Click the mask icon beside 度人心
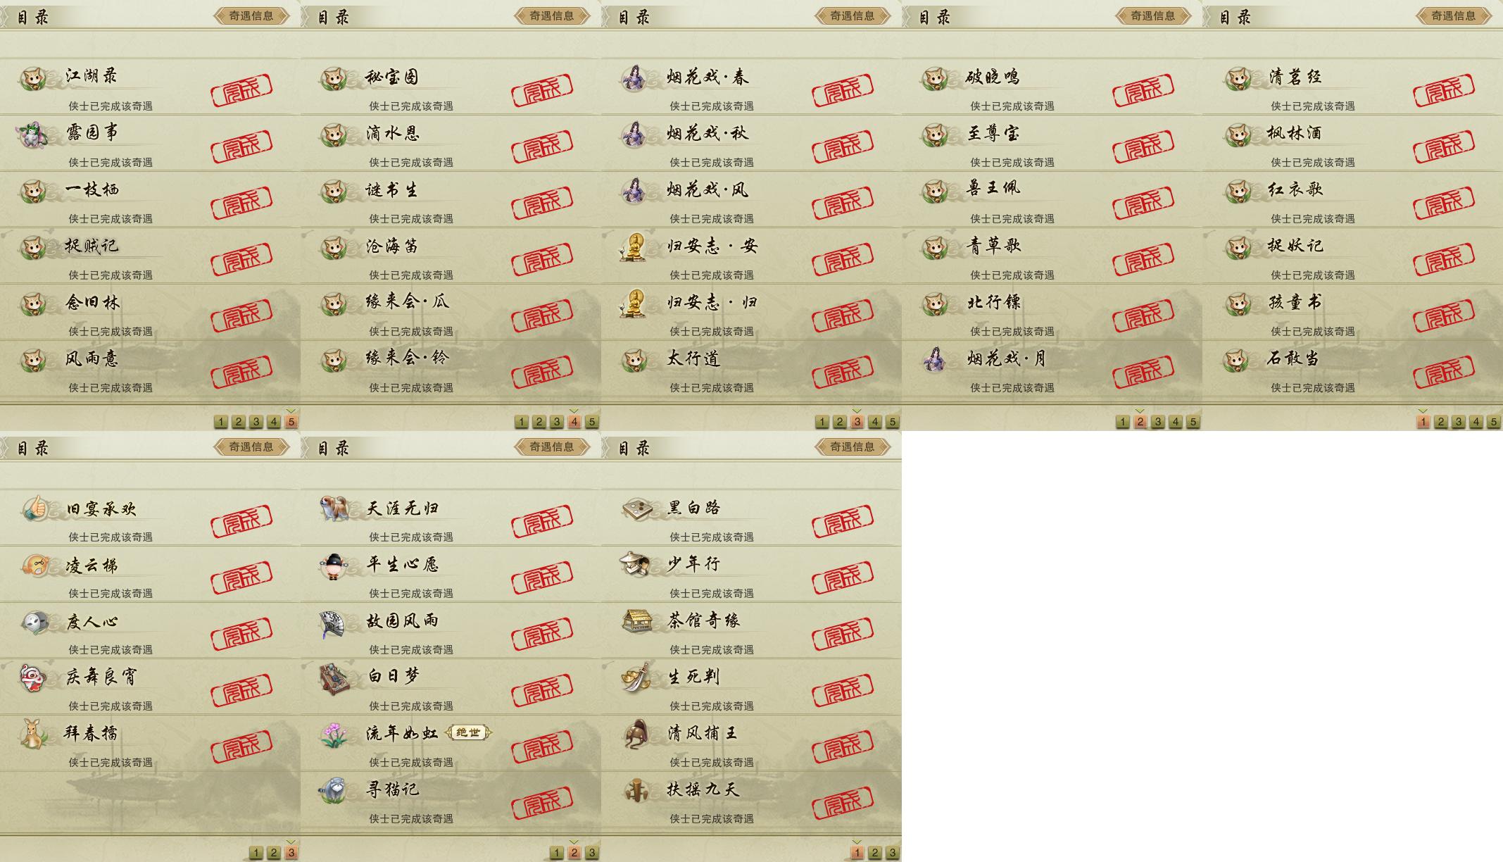Image resolution: width=1503 pixels, height=862 pixels. 34,621
